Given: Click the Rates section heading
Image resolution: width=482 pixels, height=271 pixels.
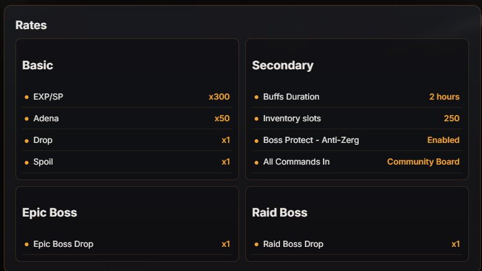Looking at the screenshot, I should [x=31, y=25].
